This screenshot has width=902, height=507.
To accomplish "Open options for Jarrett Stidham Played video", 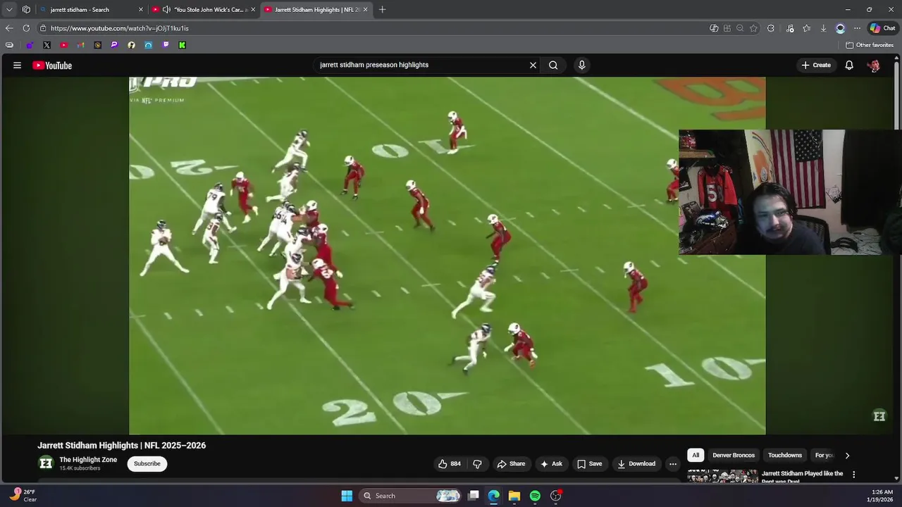I will point(854,475).
